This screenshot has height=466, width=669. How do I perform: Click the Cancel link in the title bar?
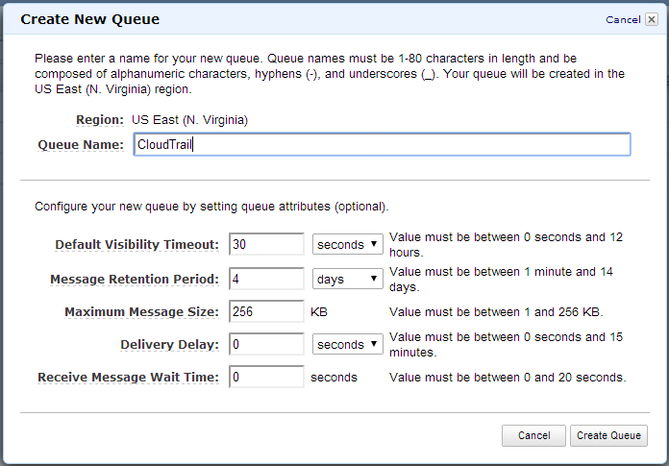click(623, 19)
